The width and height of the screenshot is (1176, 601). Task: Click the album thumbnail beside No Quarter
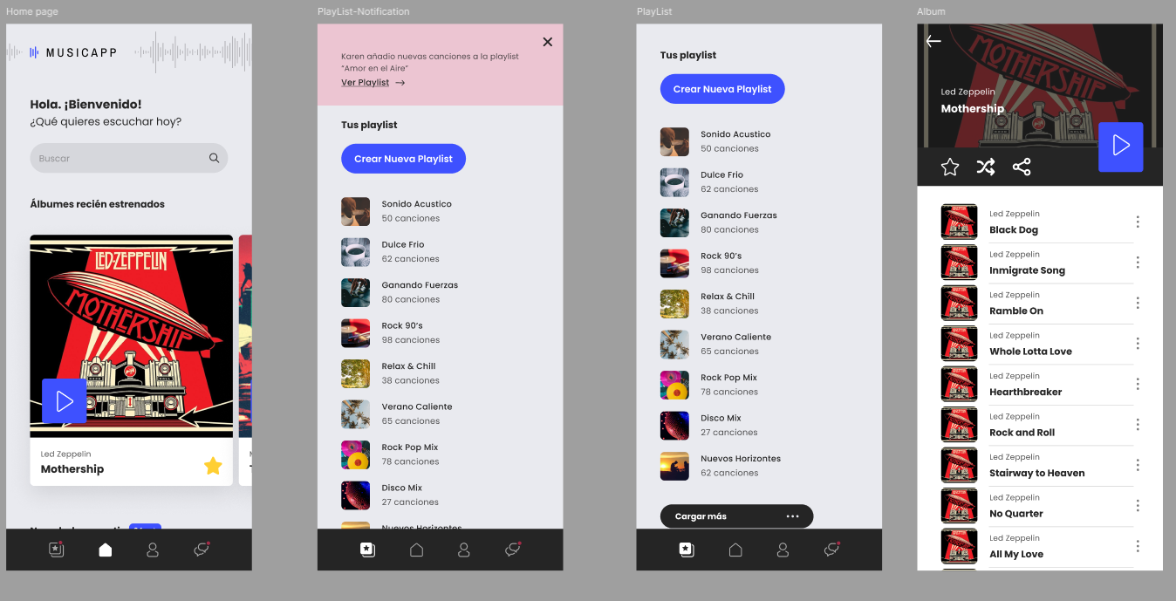[x=959, y=506]
